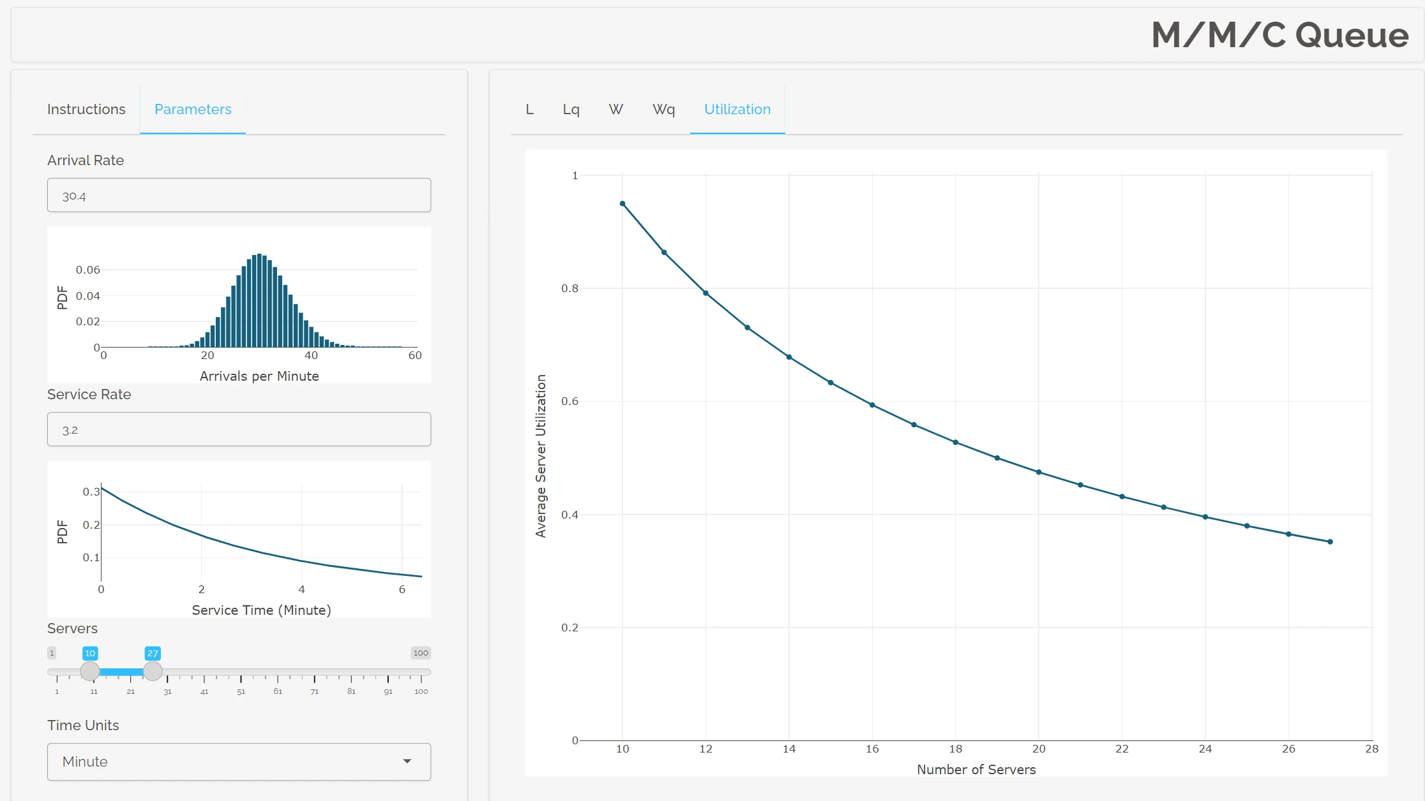Image resolution: width=1425 pixels, height=801 pixels.
Task: Switch to the Lq metric tab
Action: tap(571, 109)
